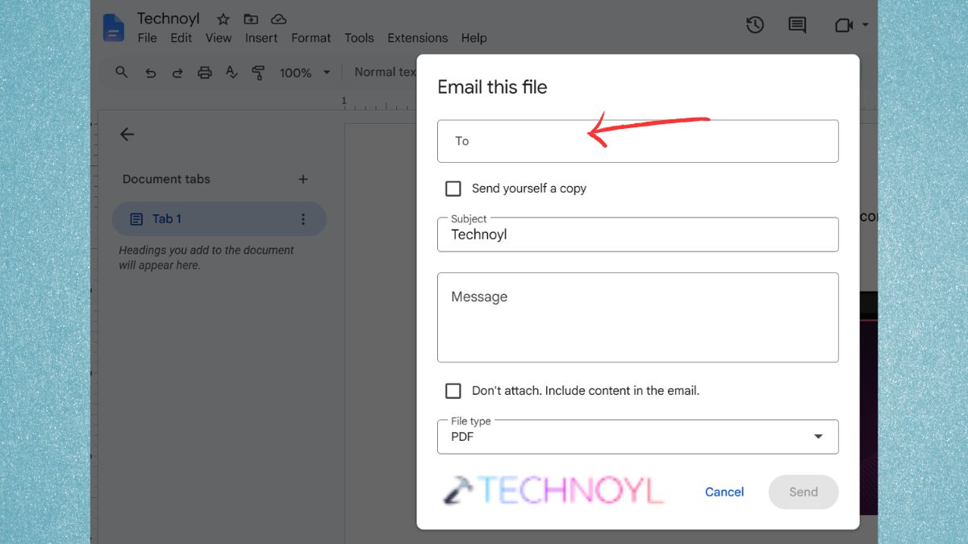Click the Subject field containing Technoyl

[638, 235]
